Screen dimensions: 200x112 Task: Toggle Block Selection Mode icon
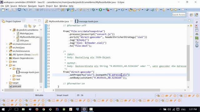(84, 10)
